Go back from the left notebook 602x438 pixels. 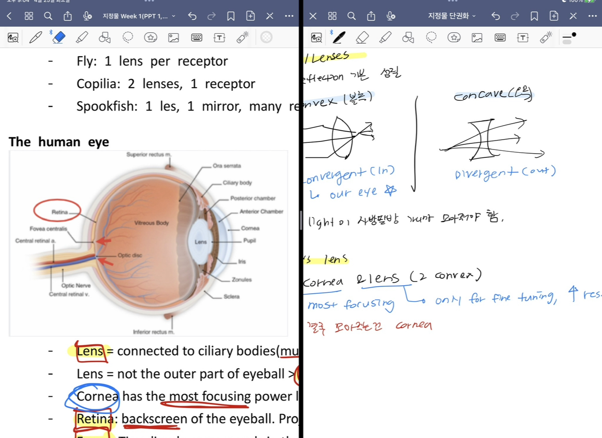click(x=9, y=16)
